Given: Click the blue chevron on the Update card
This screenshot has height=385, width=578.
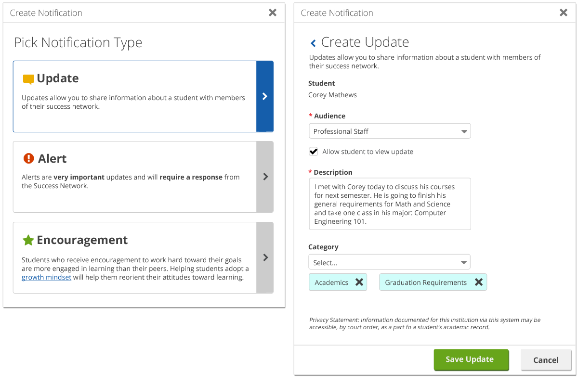Looking at the screenshot, I should (264, 96).
